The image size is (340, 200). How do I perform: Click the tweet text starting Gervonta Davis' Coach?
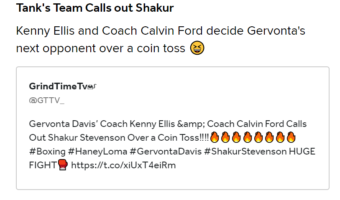tap(172, 144)
